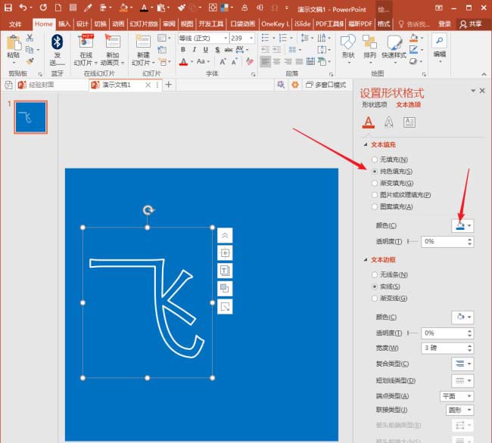Click the Redo icon in title bar
This screenshot has width=492, height=443.
[x=43, y=8]
